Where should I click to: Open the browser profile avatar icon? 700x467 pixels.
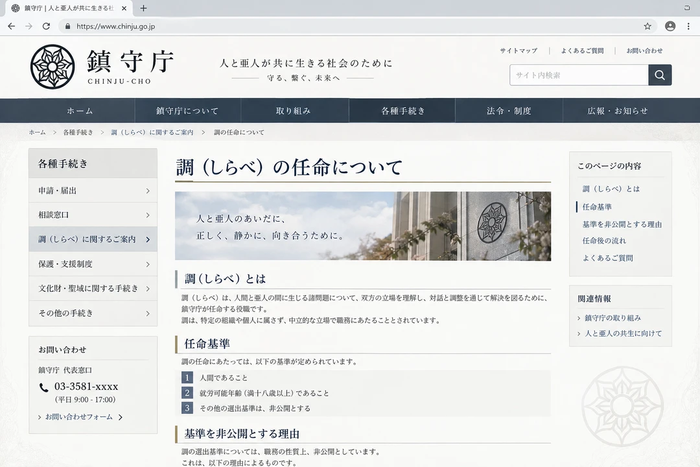(x=670, y=27)
